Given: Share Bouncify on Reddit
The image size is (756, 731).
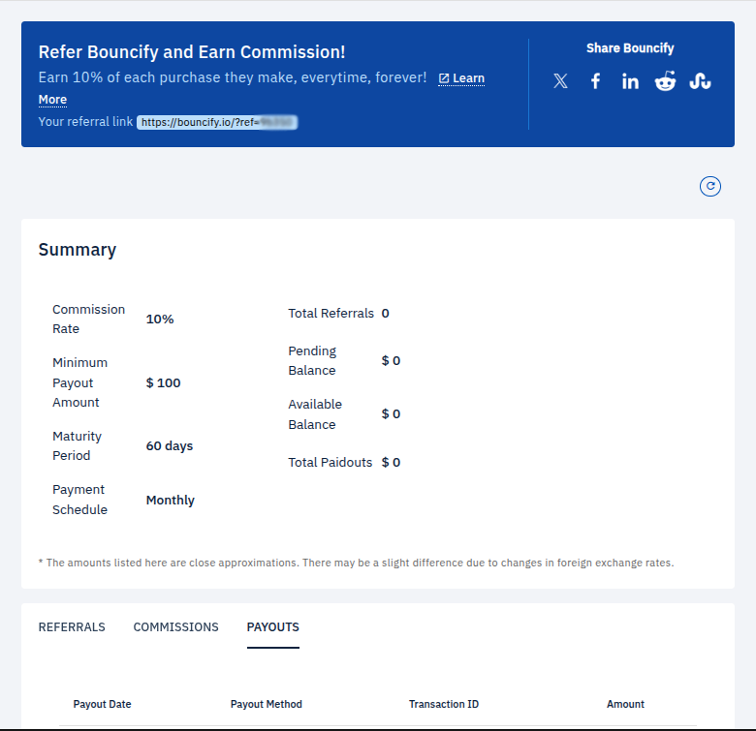Looking at the screenshot, I should click(x=665, y=81).
